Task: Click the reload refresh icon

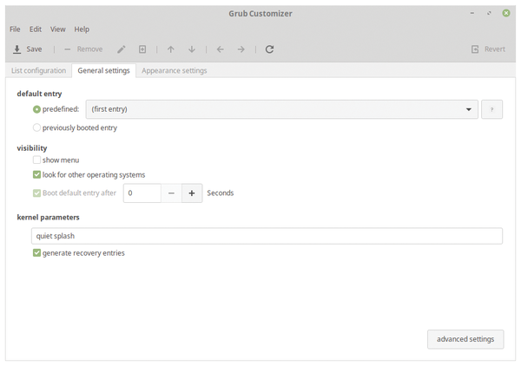Action: pyautogui.click(x=269, y=49)
